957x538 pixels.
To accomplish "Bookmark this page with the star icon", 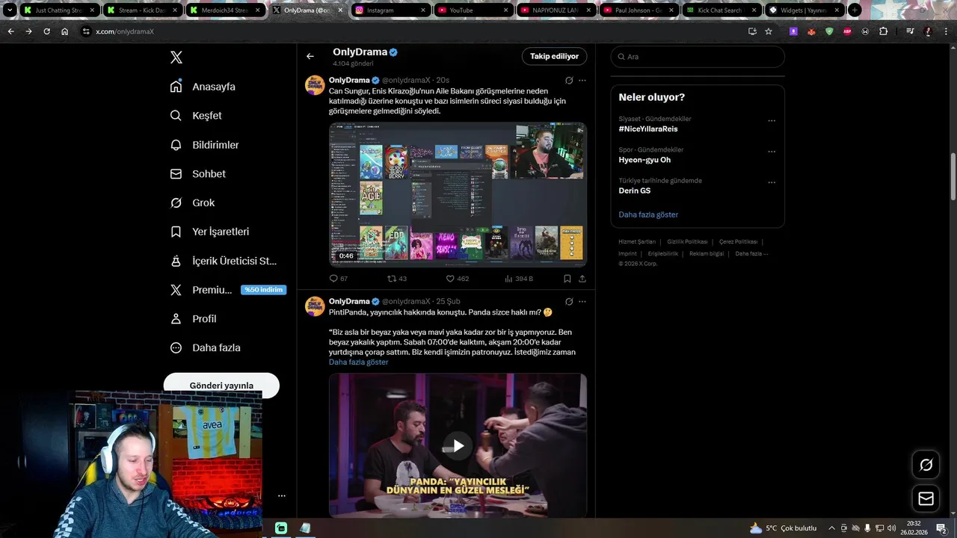I will (769, 31).
